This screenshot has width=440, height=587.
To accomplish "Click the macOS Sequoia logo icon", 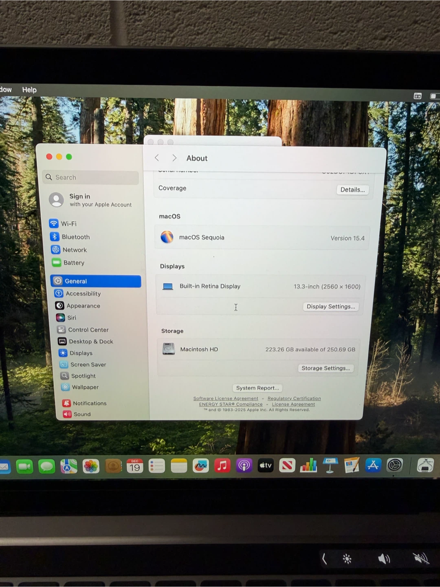I will click(x=167, y=237).
